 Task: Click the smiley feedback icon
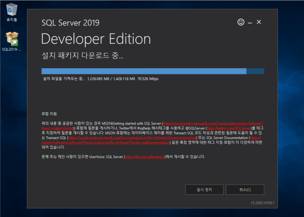coord(241,22)
